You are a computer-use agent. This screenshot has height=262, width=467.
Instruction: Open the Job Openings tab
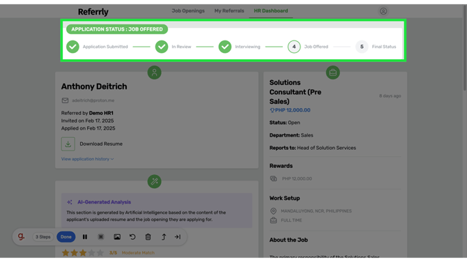click(x=188, y=10)
